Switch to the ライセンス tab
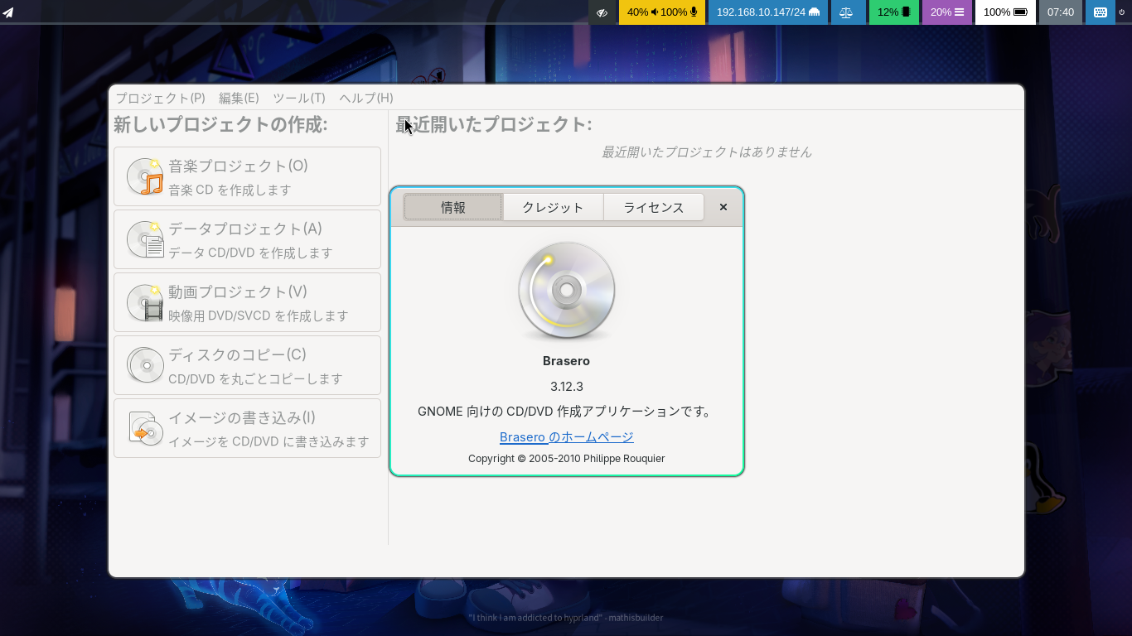Image resolution: width=1132 pixels, height=636 pixels. [x=654, y=207]
